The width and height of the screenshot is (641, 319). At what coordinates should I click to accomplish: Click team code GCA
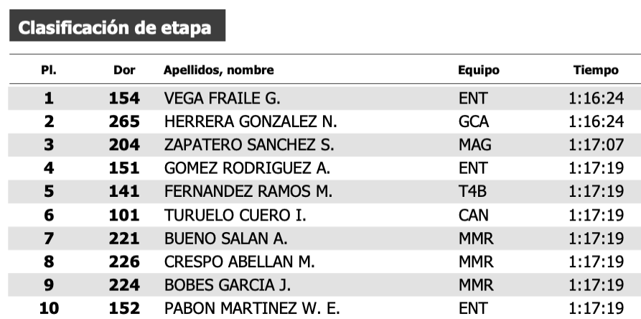474,121
